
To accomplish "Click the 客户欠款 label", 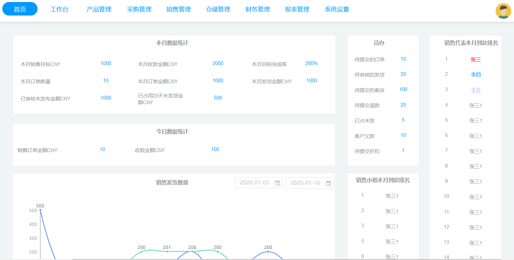I will [364, 136].
